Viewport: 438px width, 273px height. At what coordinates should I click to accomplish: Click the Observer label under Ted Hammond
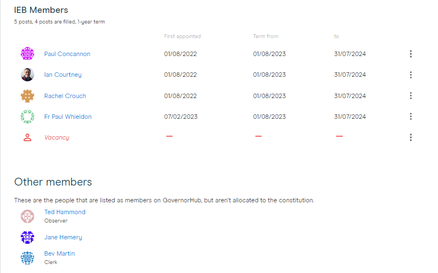56,221
